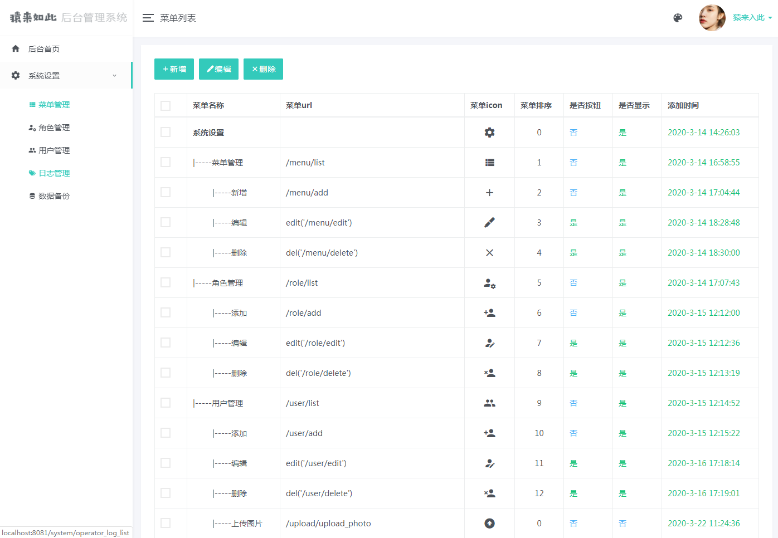The height and width of the screenshot is (538, 778).
Task: Click the database icon beside 数据备份
Action: click(x=32, y=196)
